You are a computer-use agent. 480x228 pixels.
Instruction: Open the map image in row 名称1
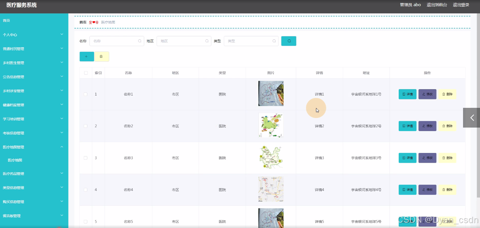(271, 94)
